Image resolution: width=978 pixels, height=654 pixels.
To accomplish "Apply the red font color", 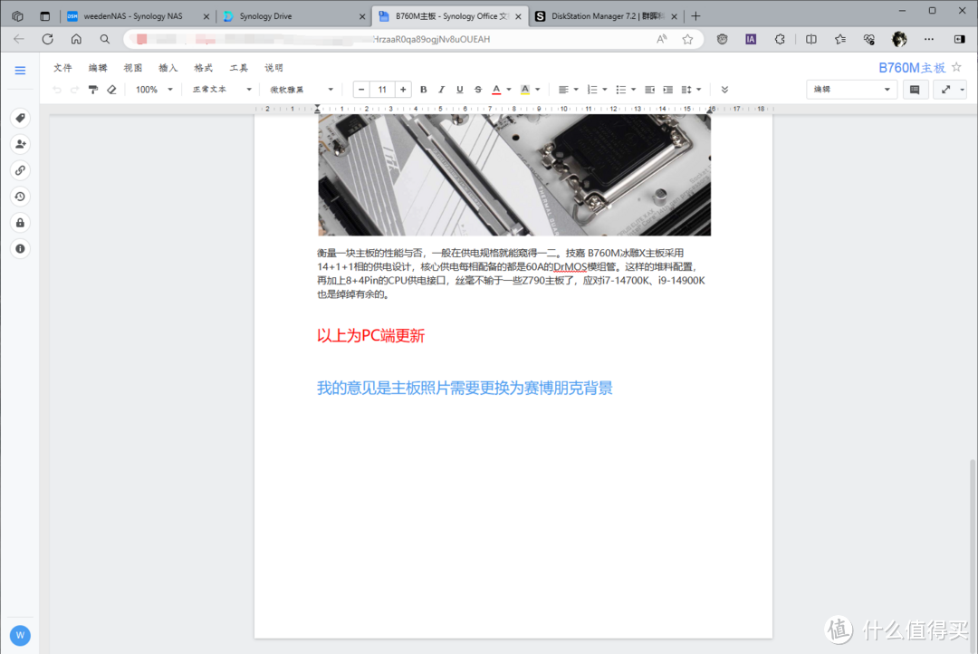I will pos(496,90).
